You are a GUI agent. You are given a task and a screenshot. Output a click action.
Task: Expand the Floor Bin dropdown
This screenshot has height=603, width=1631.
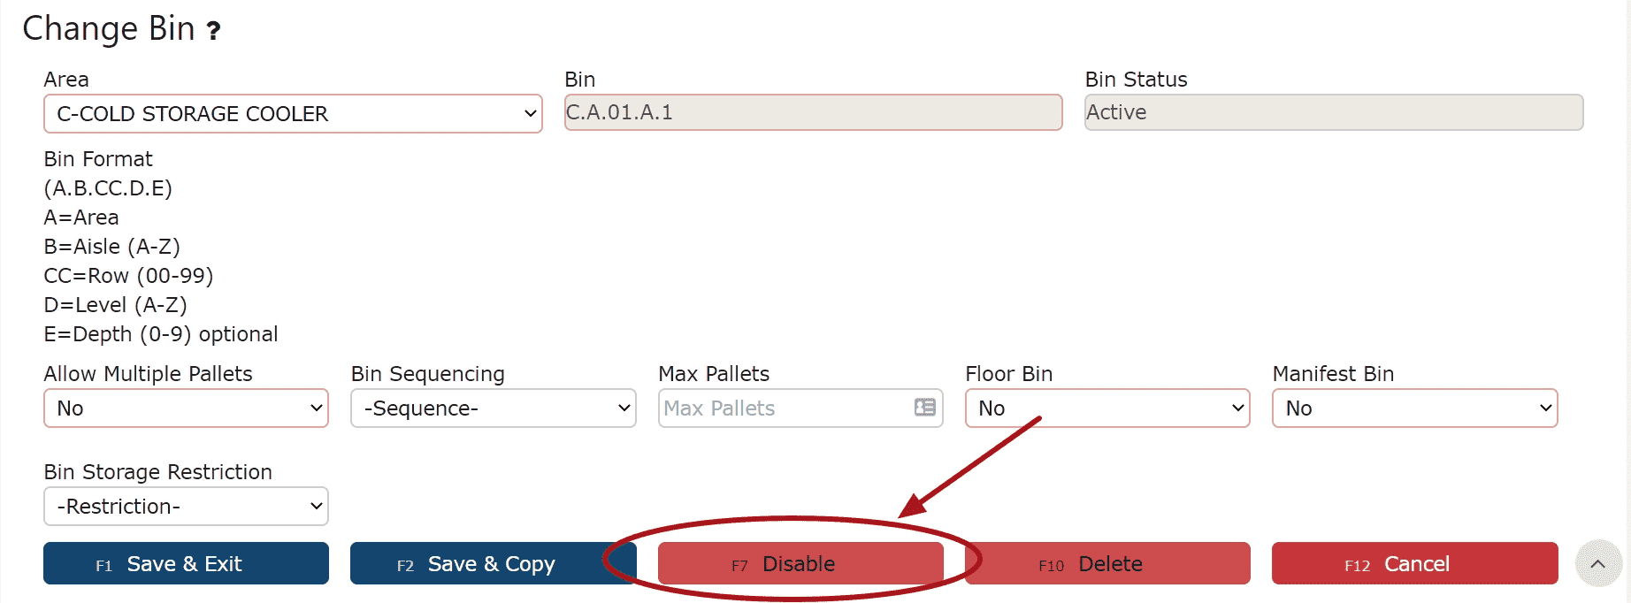(1107, 408)
